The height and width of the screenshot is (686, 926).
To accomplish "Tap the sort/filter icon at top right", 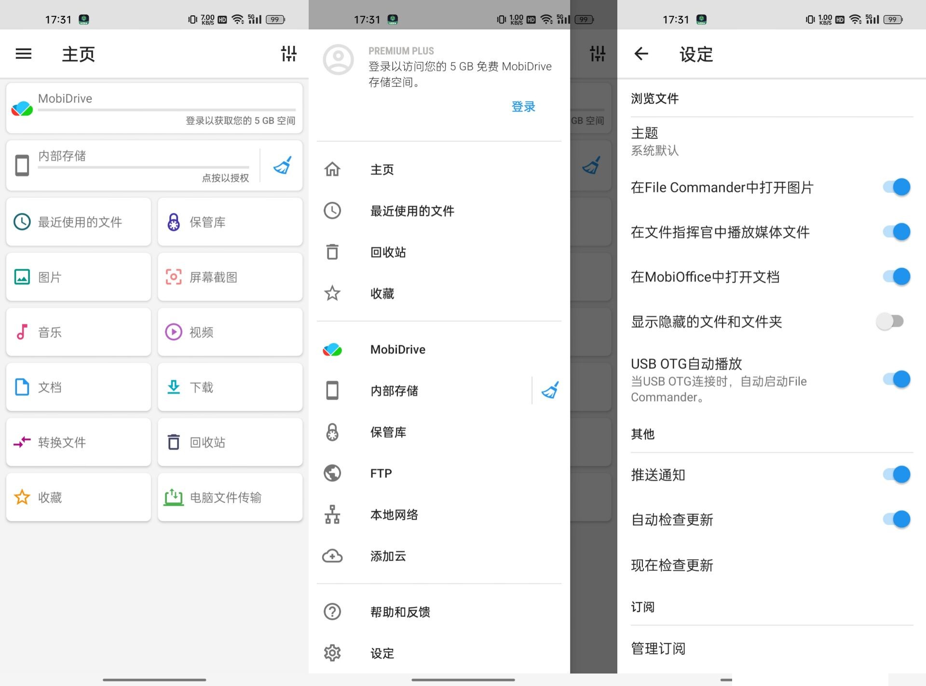I will click(288, 54).
